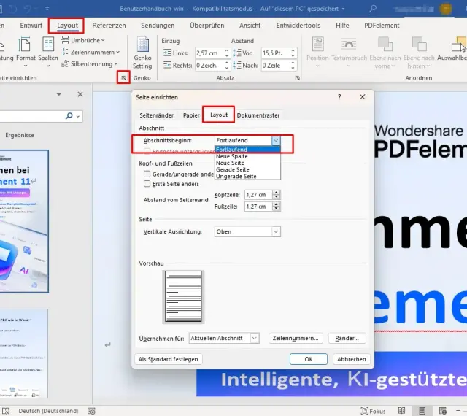Switch to web layout view icon
The image size is (467, 416).
click(x=443, y=411)
